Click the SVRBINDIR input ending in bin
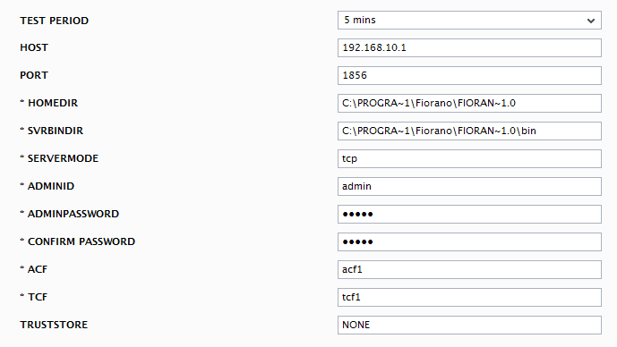 click(x=469, y=131)
